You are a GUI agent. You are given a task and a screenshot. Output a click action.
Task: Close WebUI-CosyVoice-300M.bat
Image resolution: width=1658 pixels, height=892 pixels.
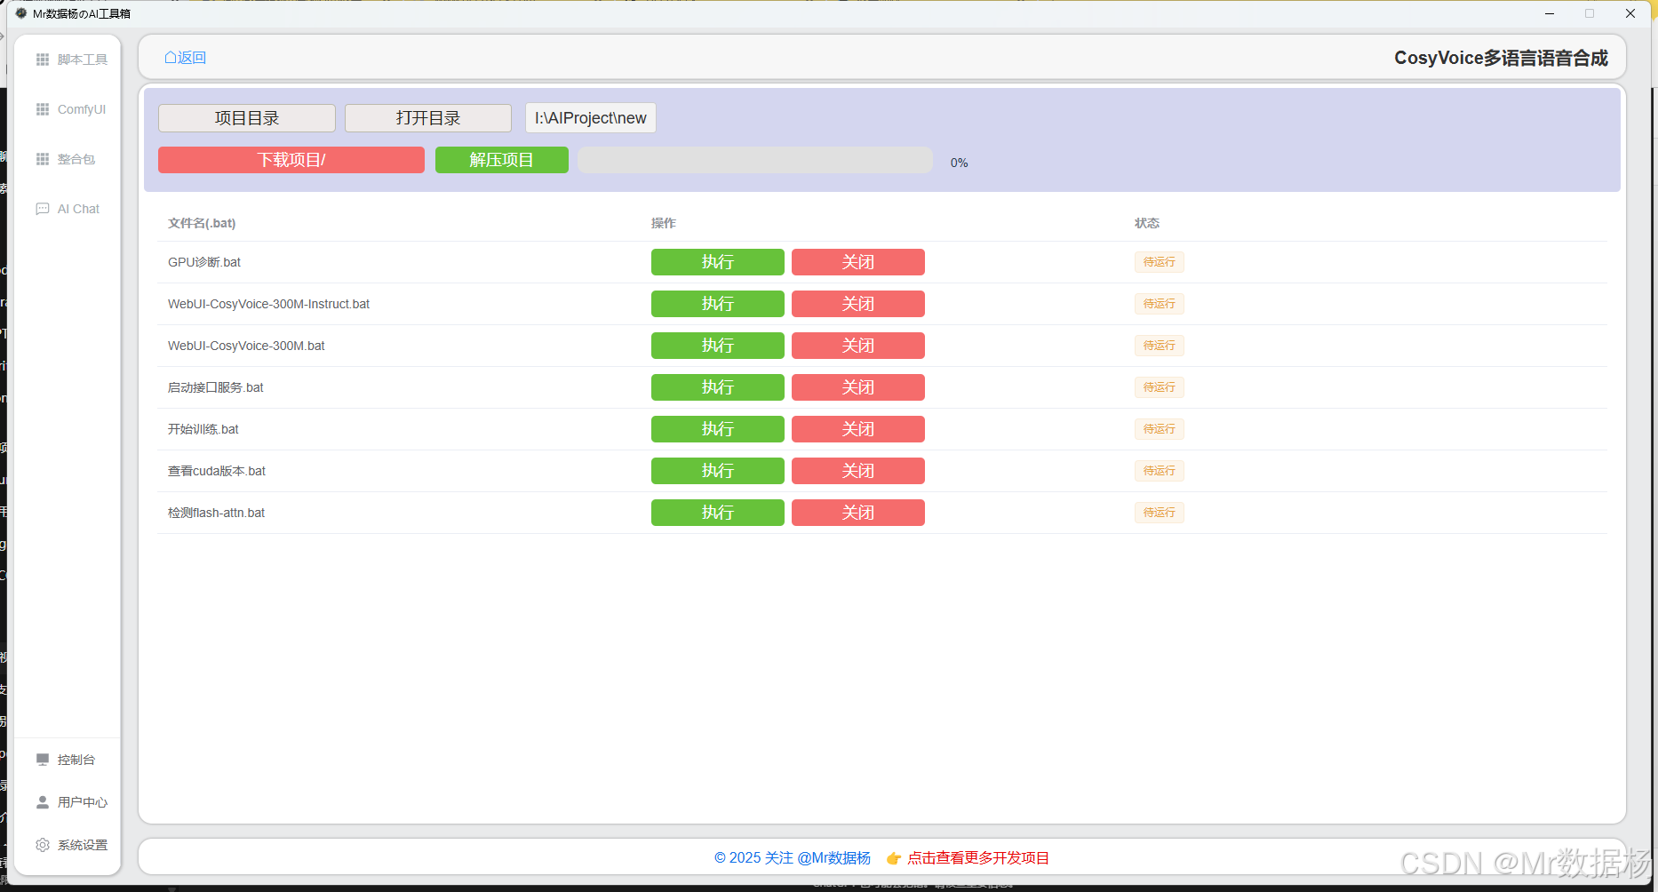pos(858,346)
